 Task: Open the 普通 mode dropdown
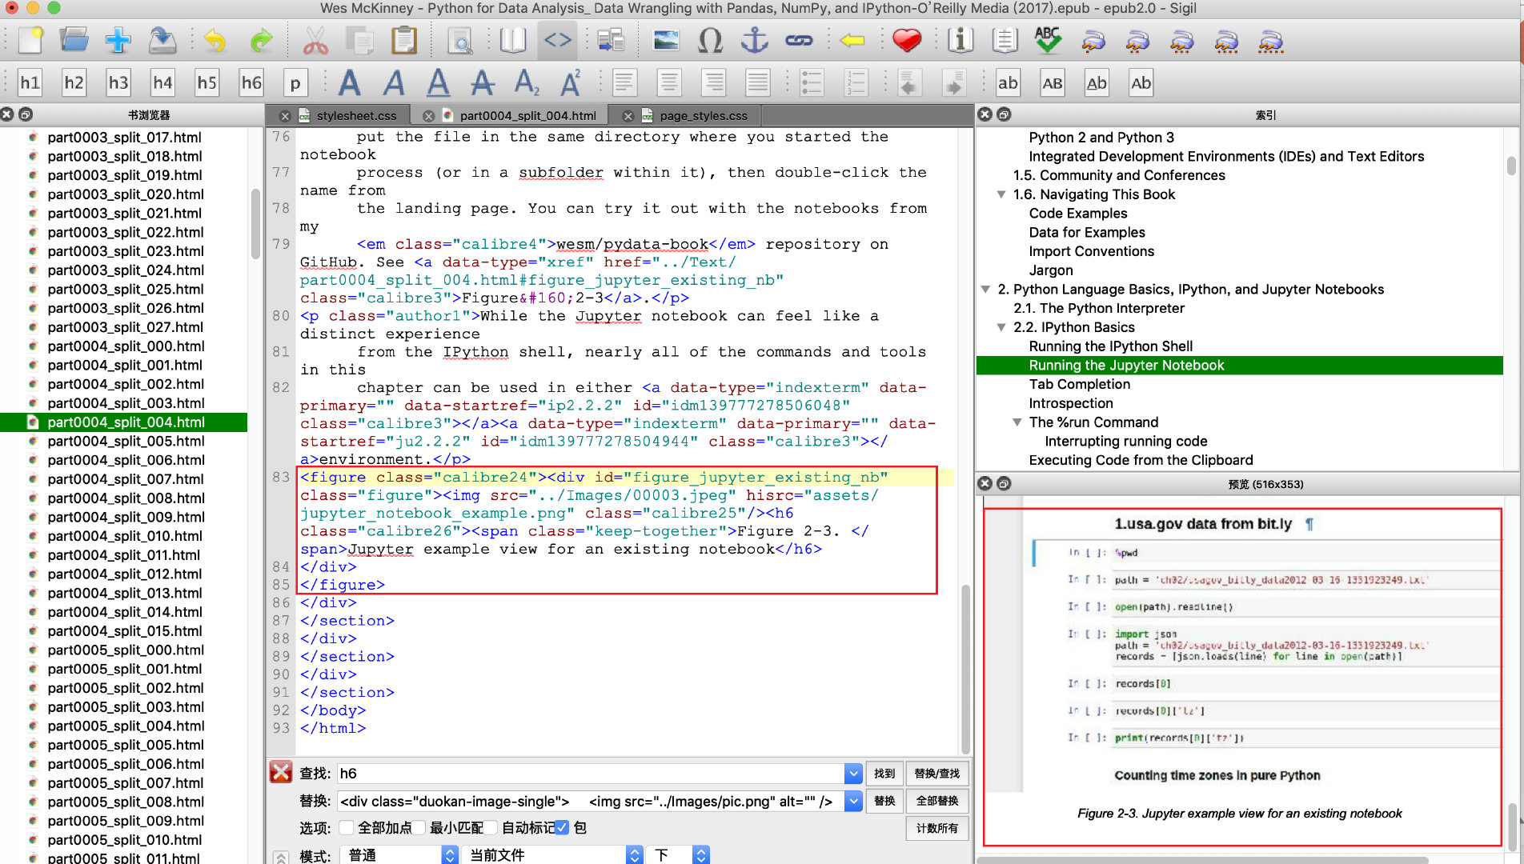(x=399, y=854)
